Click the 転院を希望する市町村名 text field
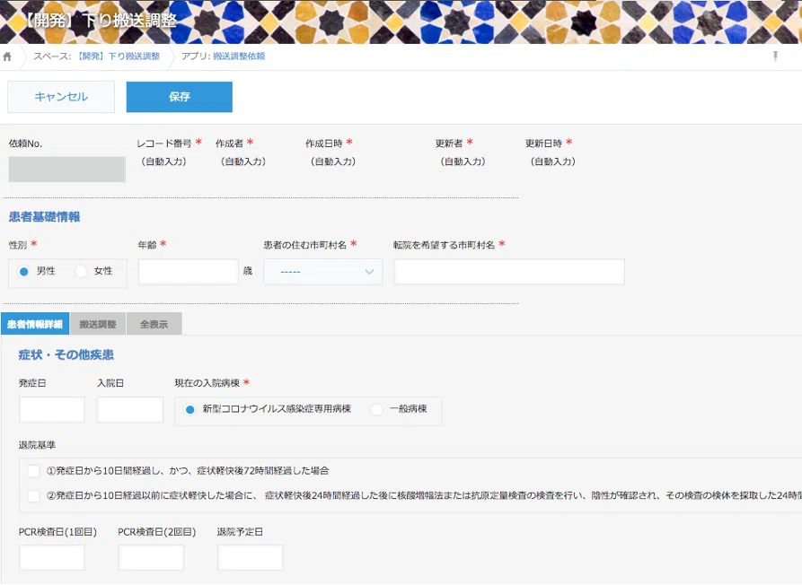This screenshot has width=802, height=585. (508, 272)
